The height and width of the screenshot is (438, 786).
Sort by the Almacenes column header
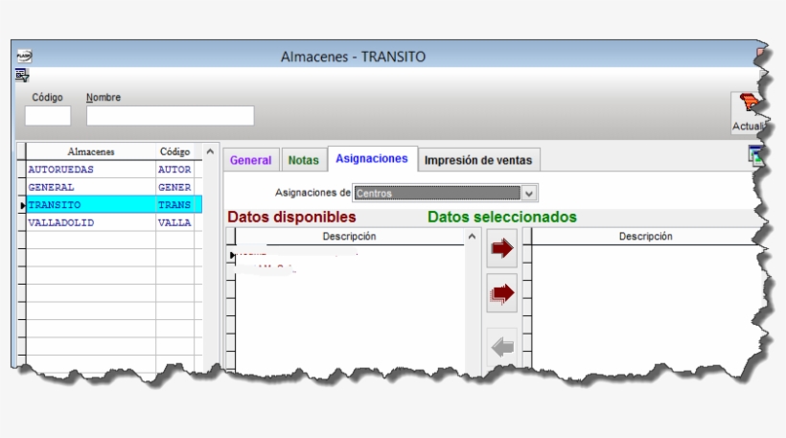click(x=91, y=151)
